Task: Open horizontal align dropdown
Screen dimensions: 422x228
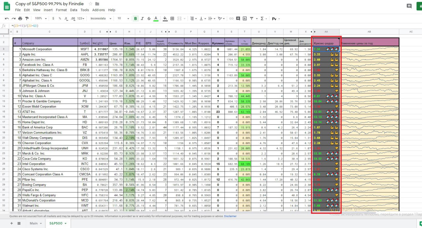Action: 194,18
